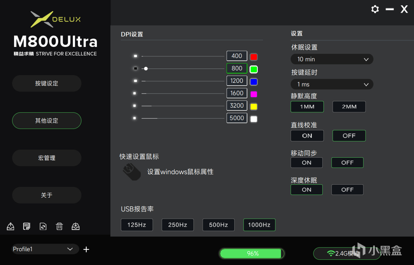
Task: Click the 1600 DPI value field
Action: [x=237, y=93]
